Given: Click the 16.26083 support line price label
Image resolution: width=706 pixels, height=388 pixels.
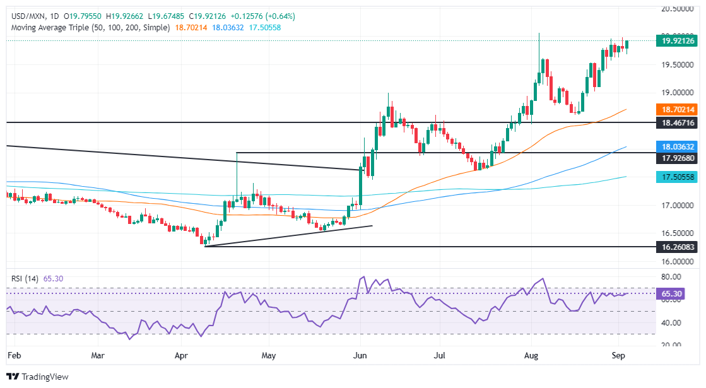Looking at the screenshot, I should tap(678, 247).
